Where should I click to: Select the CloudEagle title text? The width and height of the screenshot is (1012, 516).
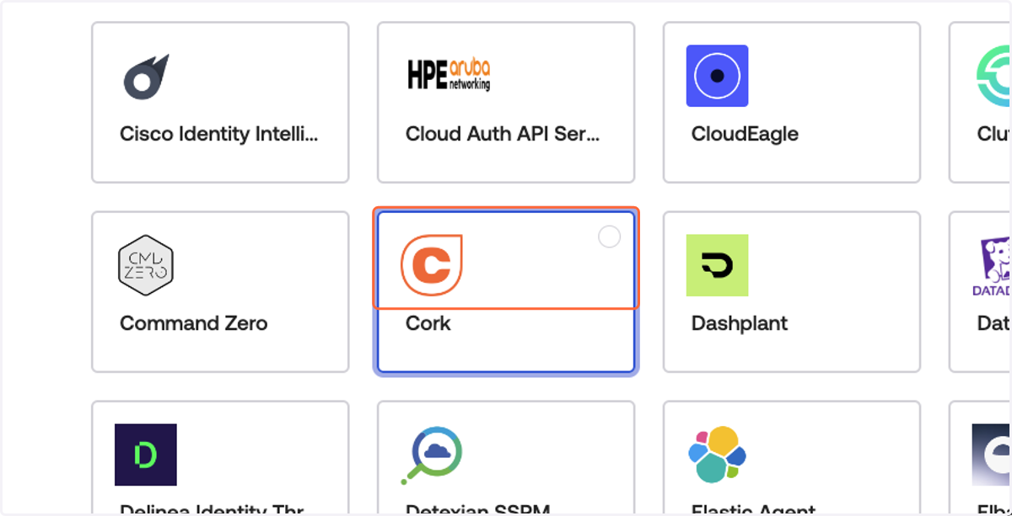click(745, 134)
